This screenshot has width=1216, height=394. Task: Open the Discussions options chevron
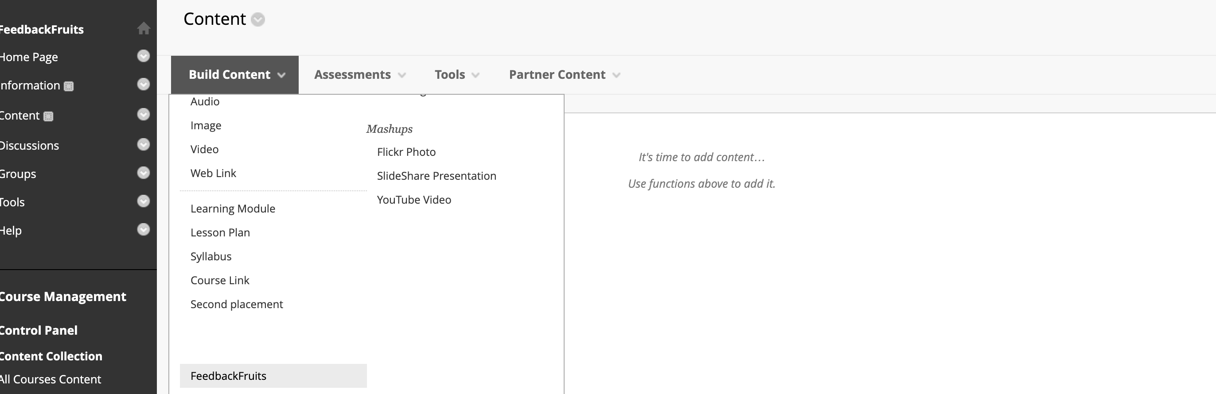coord(144,144)
